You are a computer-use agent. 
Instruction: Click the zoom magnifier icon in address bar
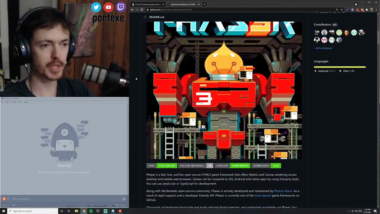[x=337, y=10]
